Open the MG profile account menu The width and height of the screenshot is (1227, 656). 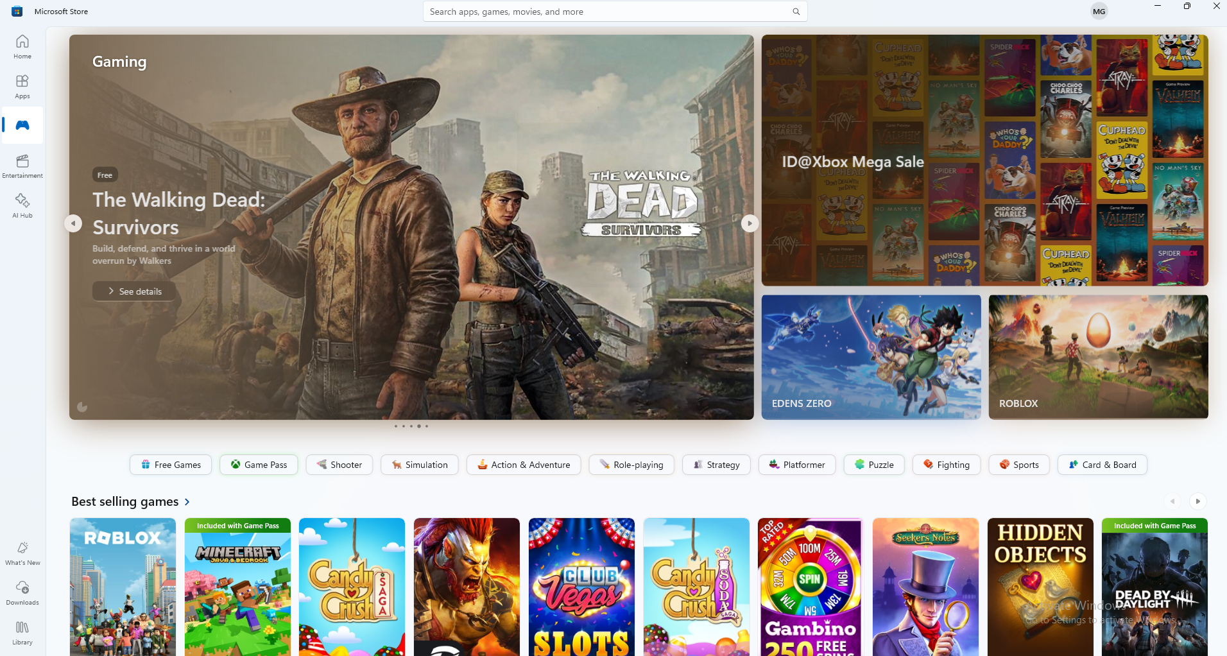pos(1099,11)
